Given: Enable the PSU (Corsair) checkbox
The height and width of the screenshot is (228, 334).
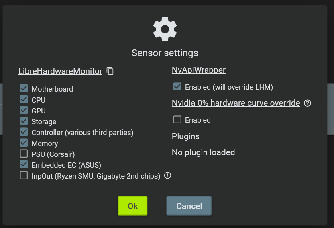Looking at the screenshot, I should [x=24, y=154].
